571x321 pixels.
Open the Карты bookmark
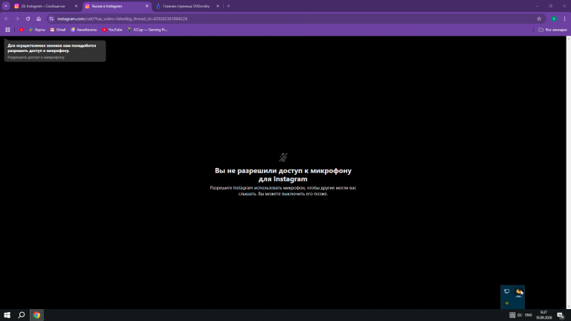point(37,30)
